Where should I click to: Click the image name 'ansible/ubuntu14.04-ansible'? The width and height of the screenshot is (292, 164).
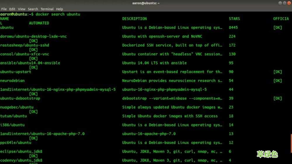[30, 63]
